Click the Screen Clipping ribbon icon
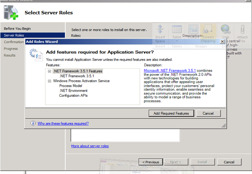 pos(208,29)
